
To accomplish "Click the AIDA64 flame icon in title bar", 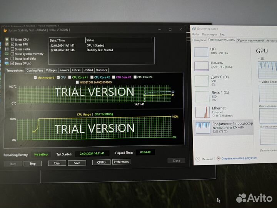I will [5, 31].
